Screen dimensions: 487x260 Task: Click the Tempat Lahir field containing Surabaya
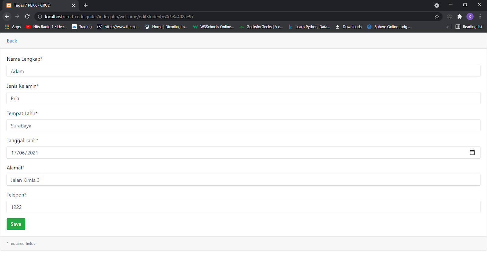click(243, 125)
